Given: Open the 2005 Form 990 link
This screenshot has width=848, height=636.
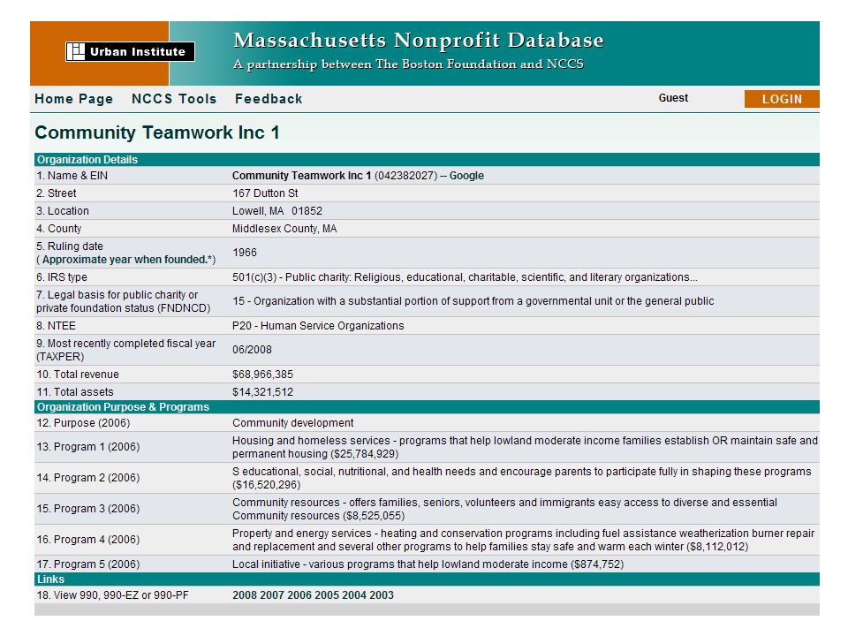Looking at the screenshot, I should click(327, 594).
